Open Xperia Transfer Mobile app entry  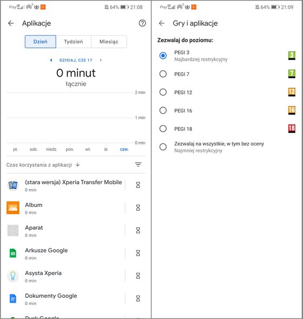(x=66, y=185)
